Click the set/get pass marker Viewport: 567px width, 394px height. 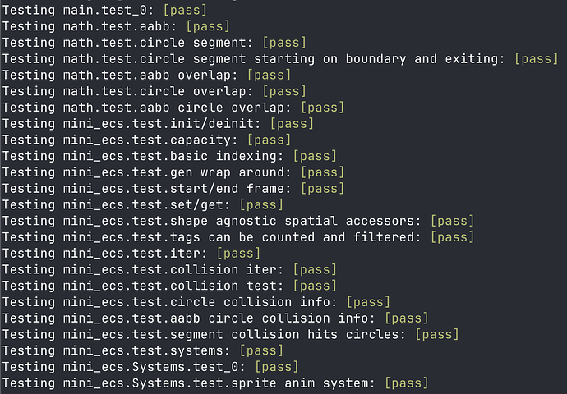261,204
